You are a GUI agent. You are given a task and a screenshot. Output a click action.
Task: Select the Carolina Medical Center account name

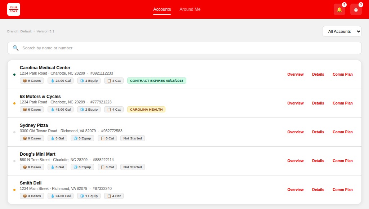pos(45,67)
